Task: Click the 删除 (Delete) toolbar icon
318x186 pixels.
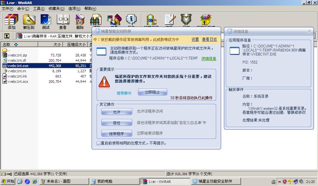Action: [x=80, y=20]
